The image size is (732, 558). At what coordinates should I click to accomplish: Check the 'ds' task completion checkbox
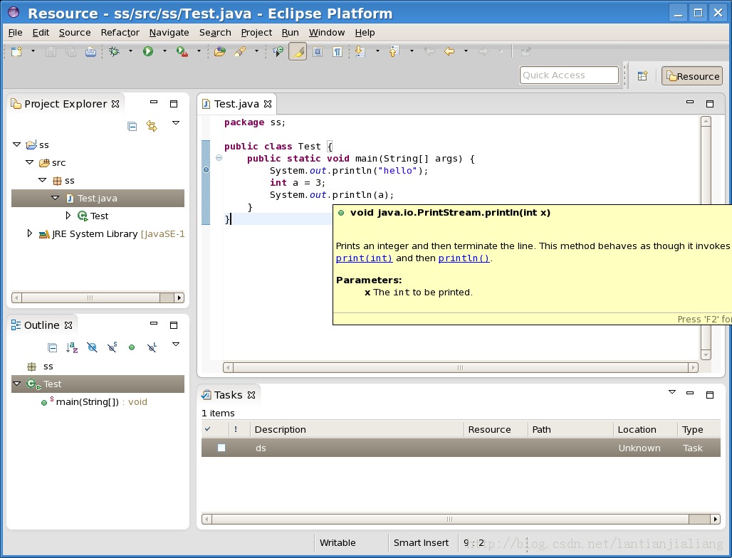tap(221, 448)
